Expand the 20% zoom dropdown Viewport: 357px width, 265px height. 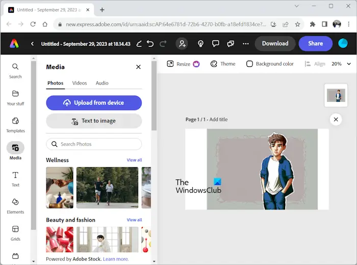341,64
